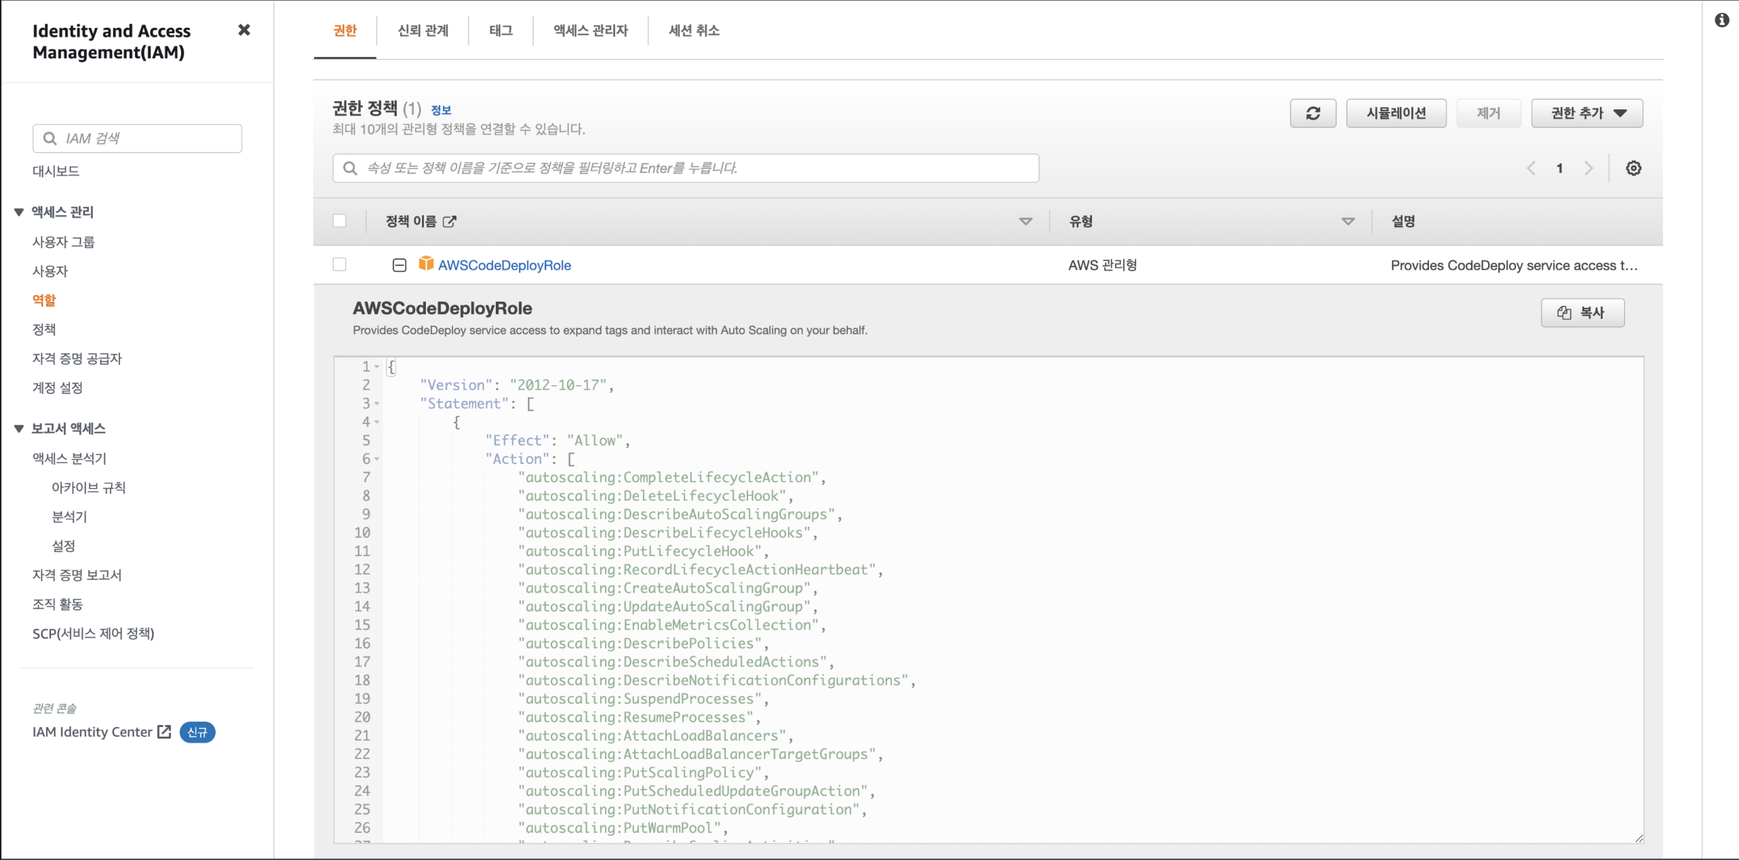The image size is (1739, 860).
Task: Close the IAM navigation sidebar
Action: coord(244,30)
